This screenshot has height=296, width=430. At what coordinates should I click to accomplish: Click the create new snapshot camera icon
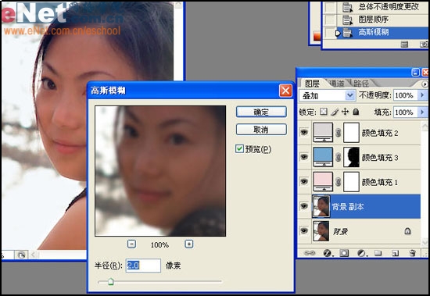pos(424,44)
